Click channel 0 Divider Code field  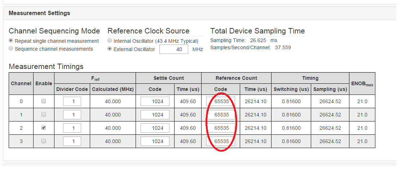pos(72,101)
